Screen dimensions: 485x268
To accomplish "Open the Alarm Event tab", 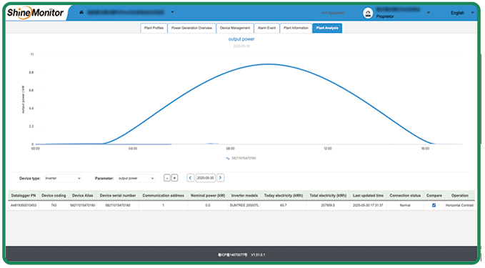I will pos(266,28).
